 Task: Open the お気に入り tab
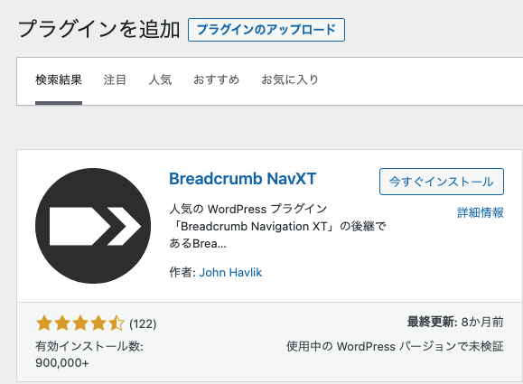click(x=290, y=80)
